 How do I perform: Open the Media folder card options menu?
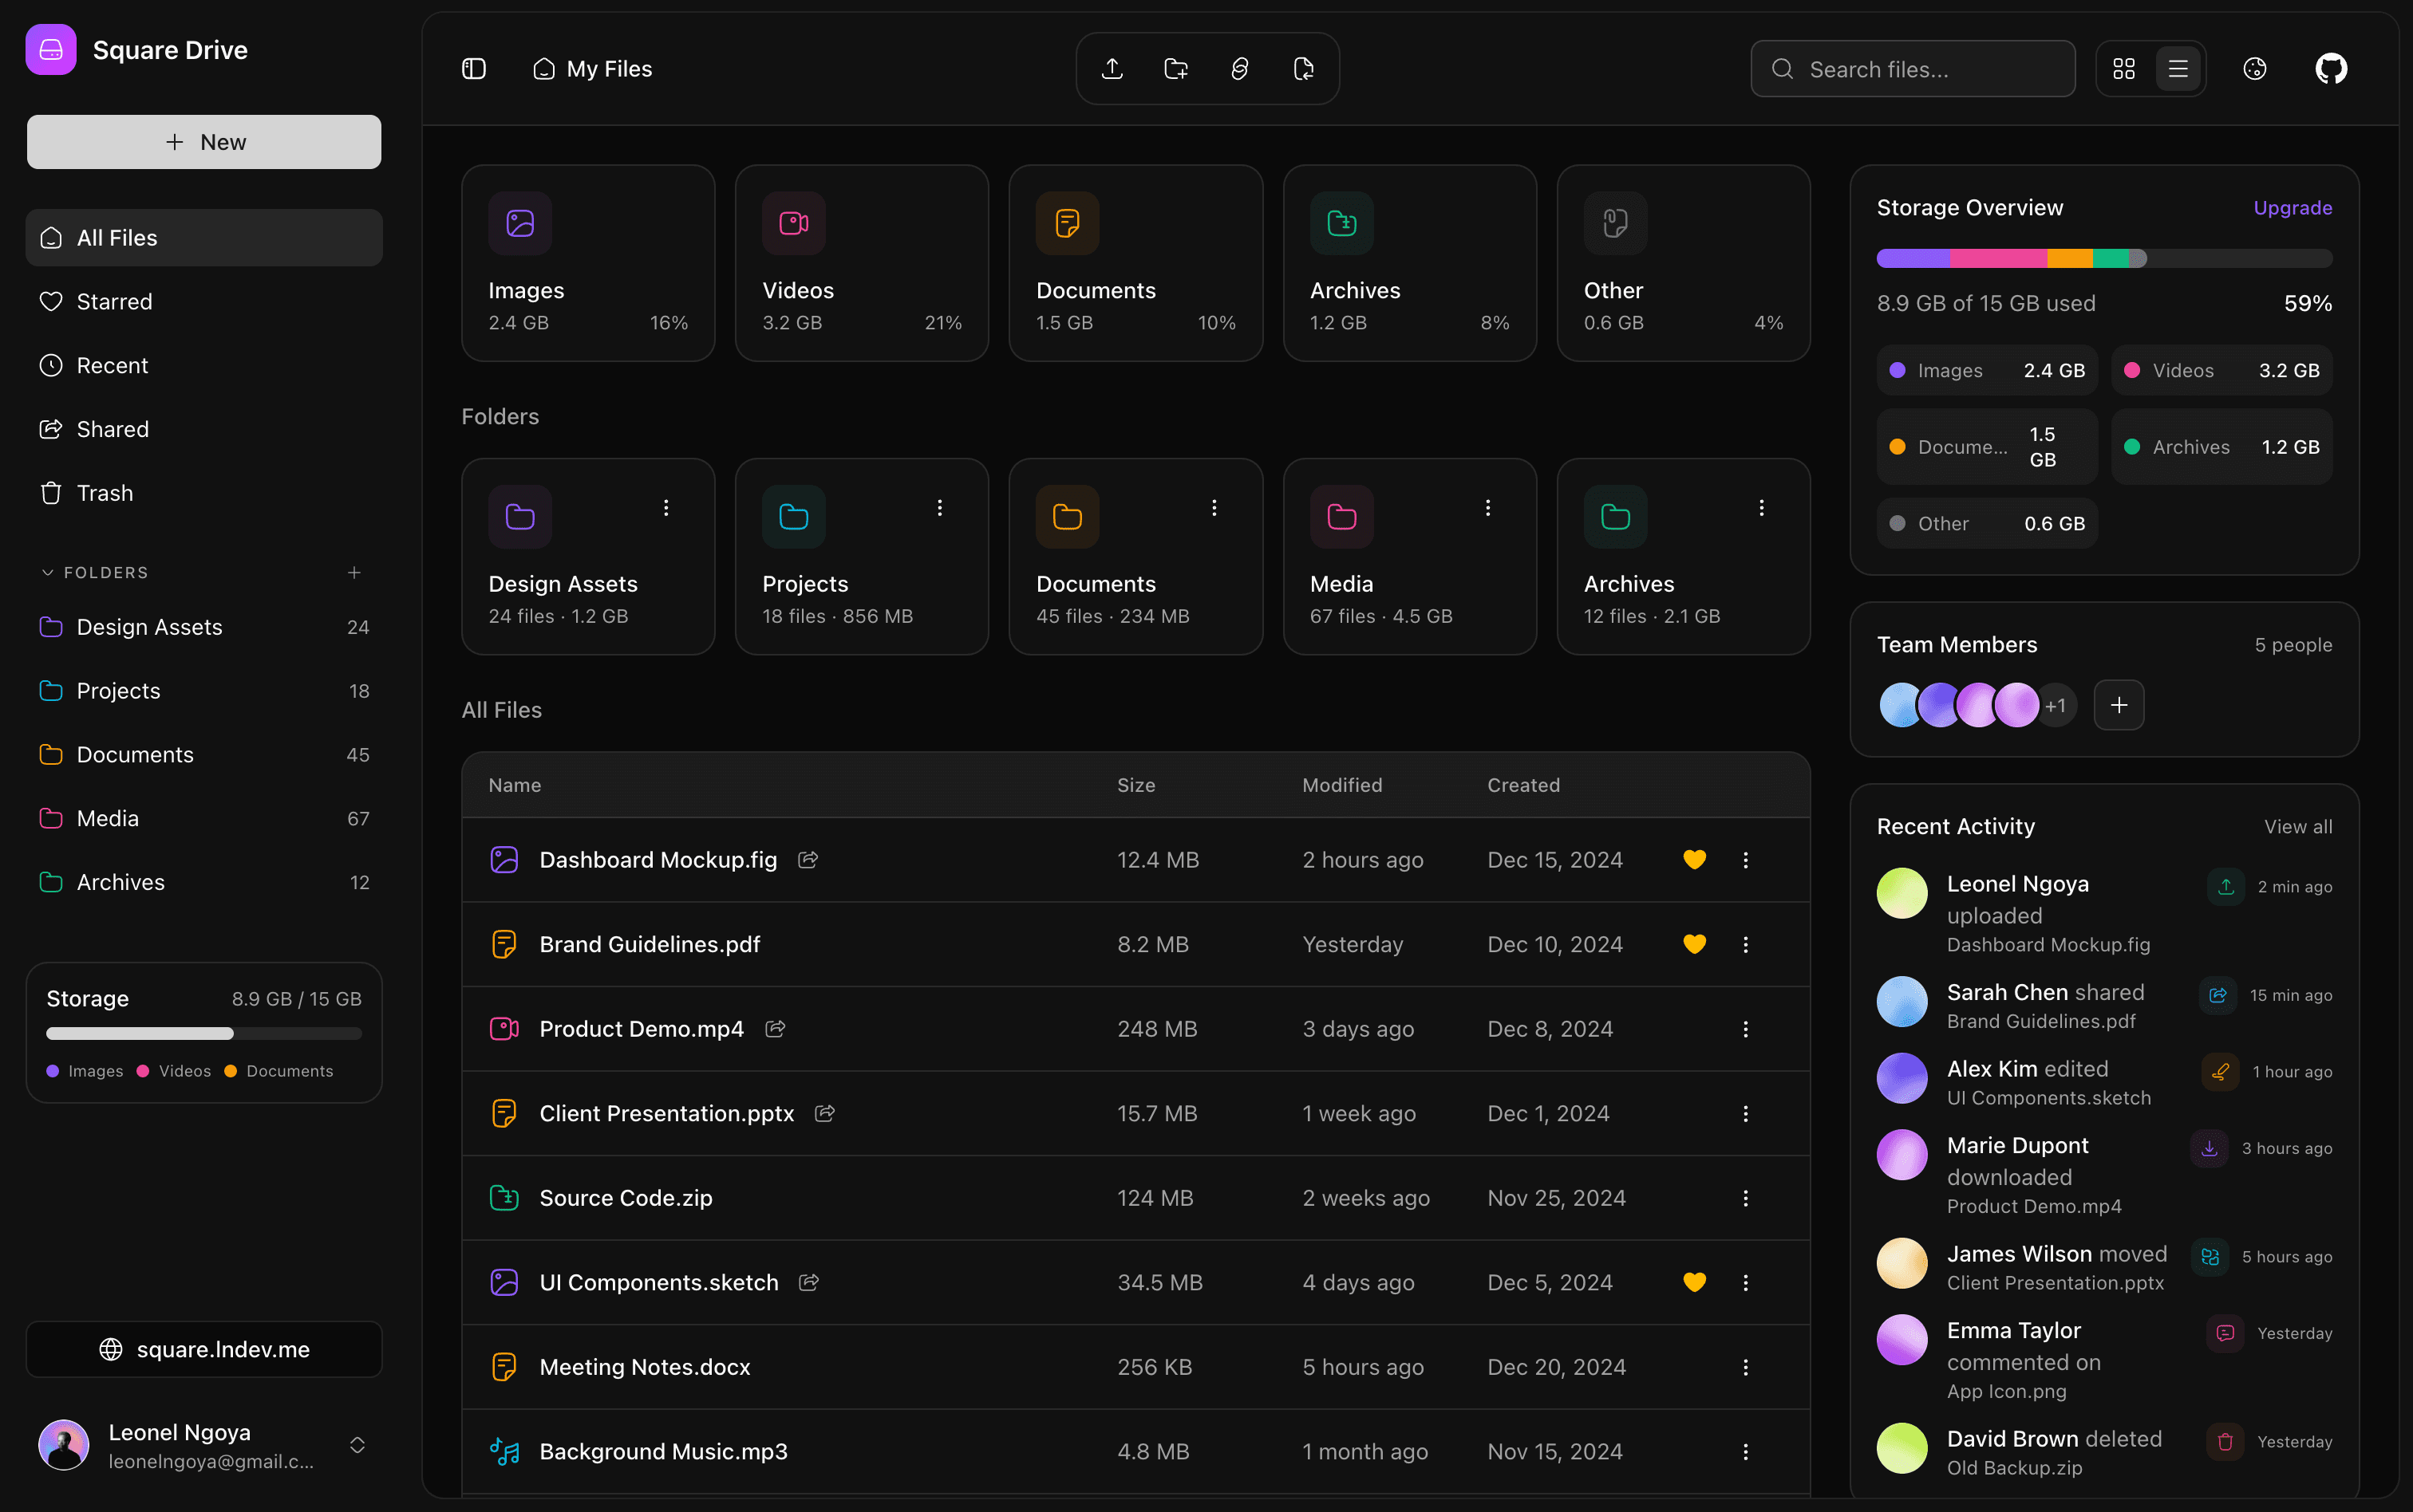1487,507
